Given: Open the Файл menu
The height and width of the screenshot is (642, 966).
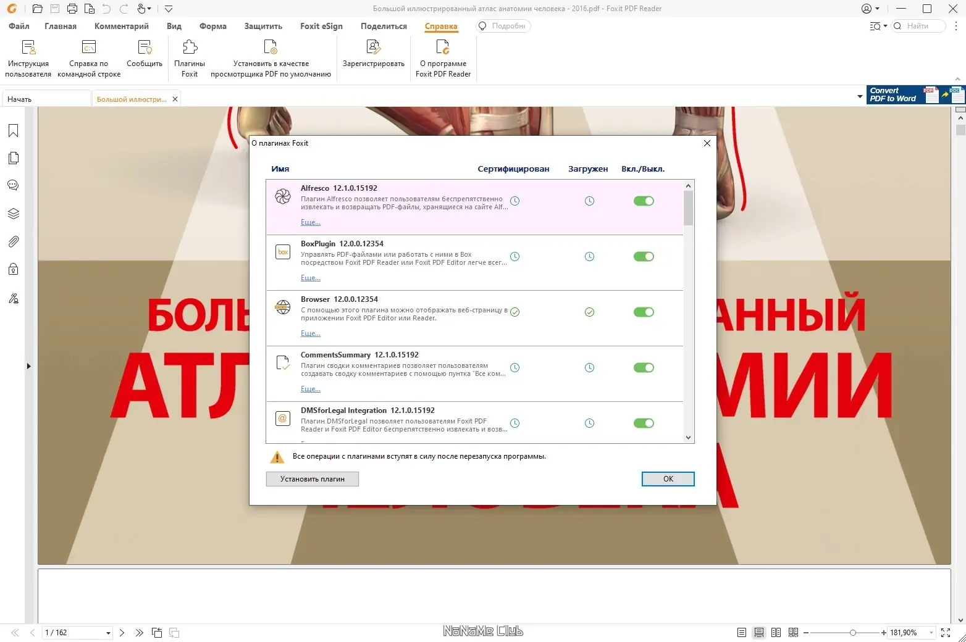Looking at the screenshot, I should 19,26.
